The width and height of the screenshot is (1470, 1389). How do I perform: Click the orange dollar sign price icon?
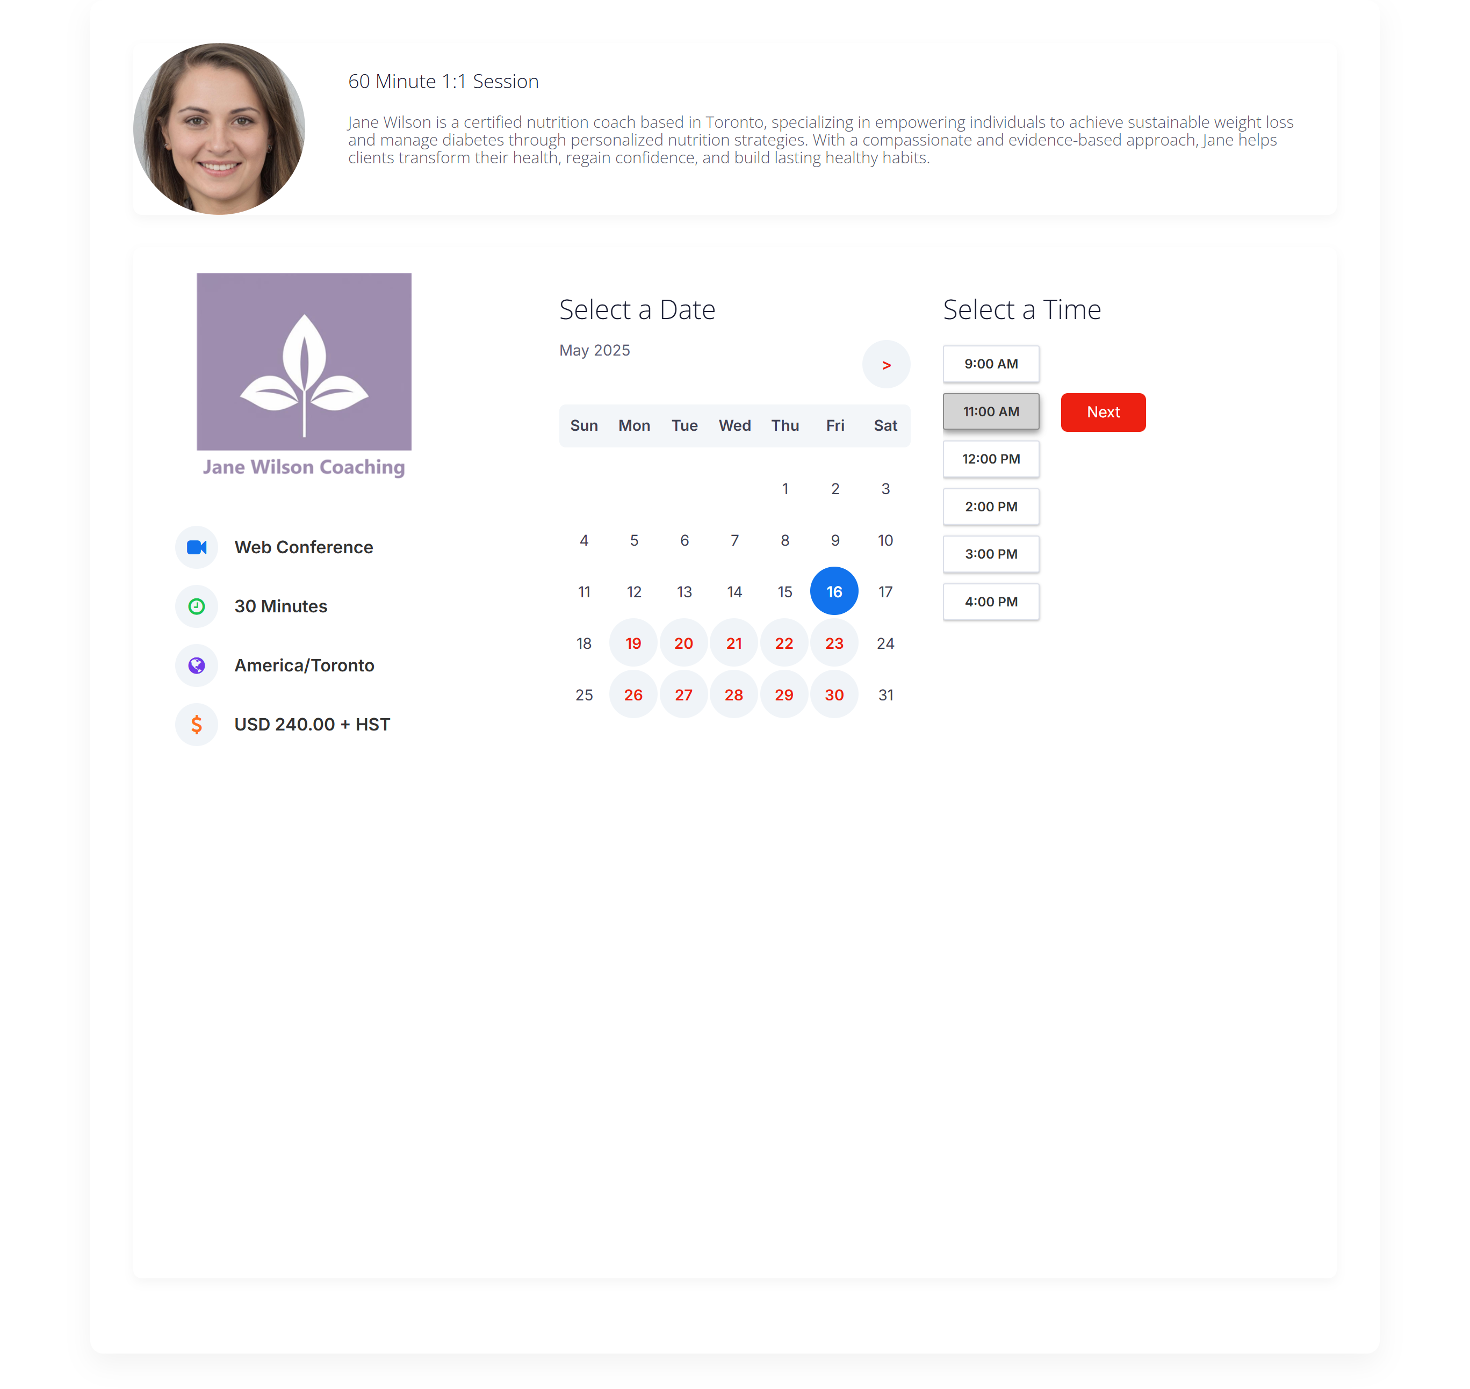196,725
